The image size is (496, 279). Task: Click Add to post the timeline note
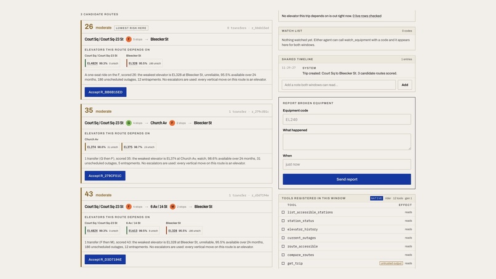coord(404,85)
